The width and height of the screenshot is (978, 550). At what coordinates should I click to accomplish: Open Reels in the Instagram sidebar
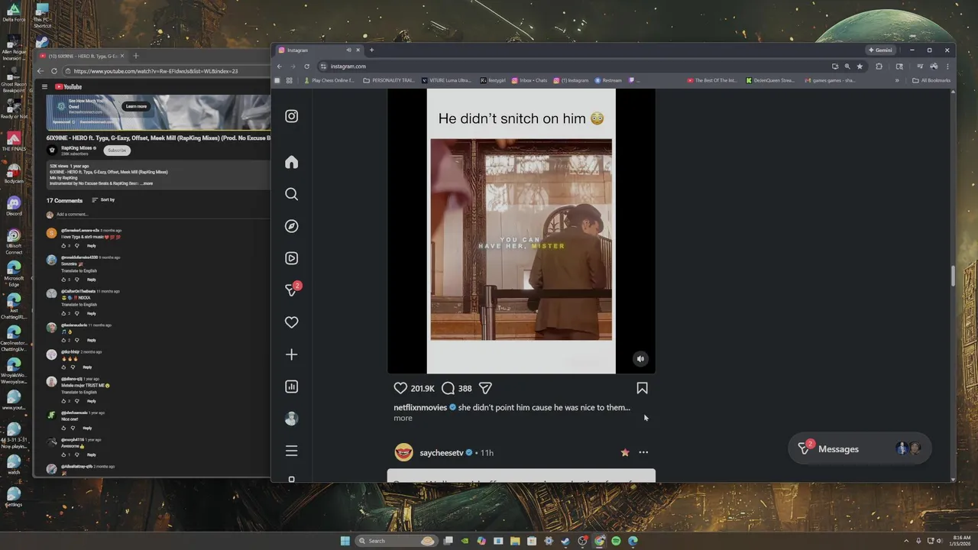pyautogui.click(x=291, y=258)
